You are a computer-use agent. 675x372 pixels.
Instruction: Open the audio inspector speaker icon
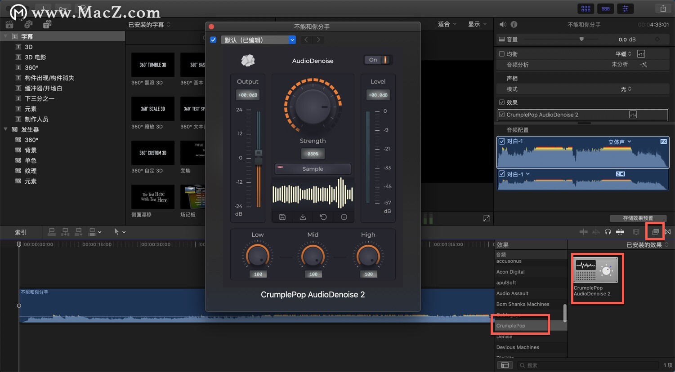coord(503,25)
